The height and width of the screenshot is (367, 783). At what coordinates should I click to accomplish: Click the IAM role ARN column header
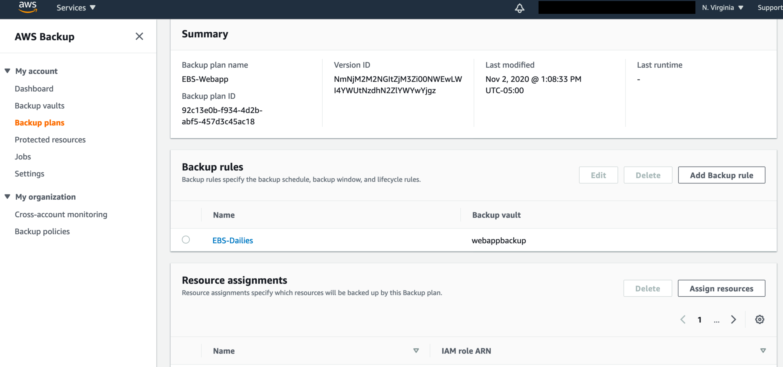coord(466,351)
